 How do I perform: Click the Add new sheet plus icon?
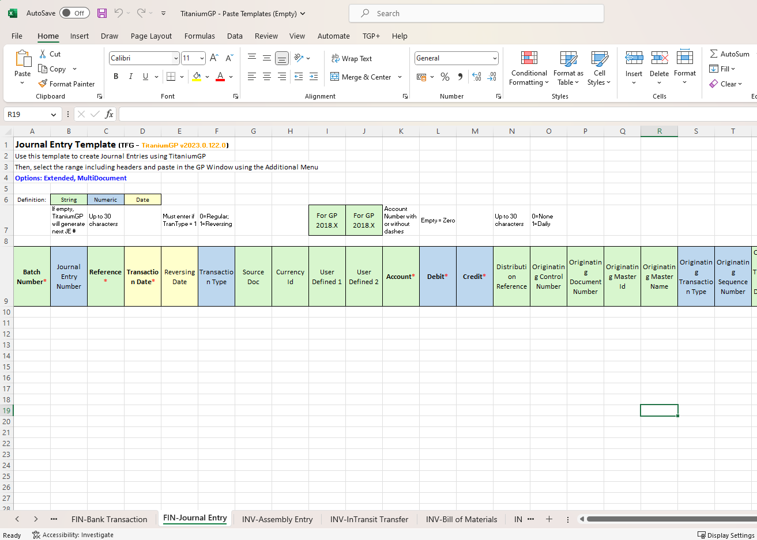point(549,519)
